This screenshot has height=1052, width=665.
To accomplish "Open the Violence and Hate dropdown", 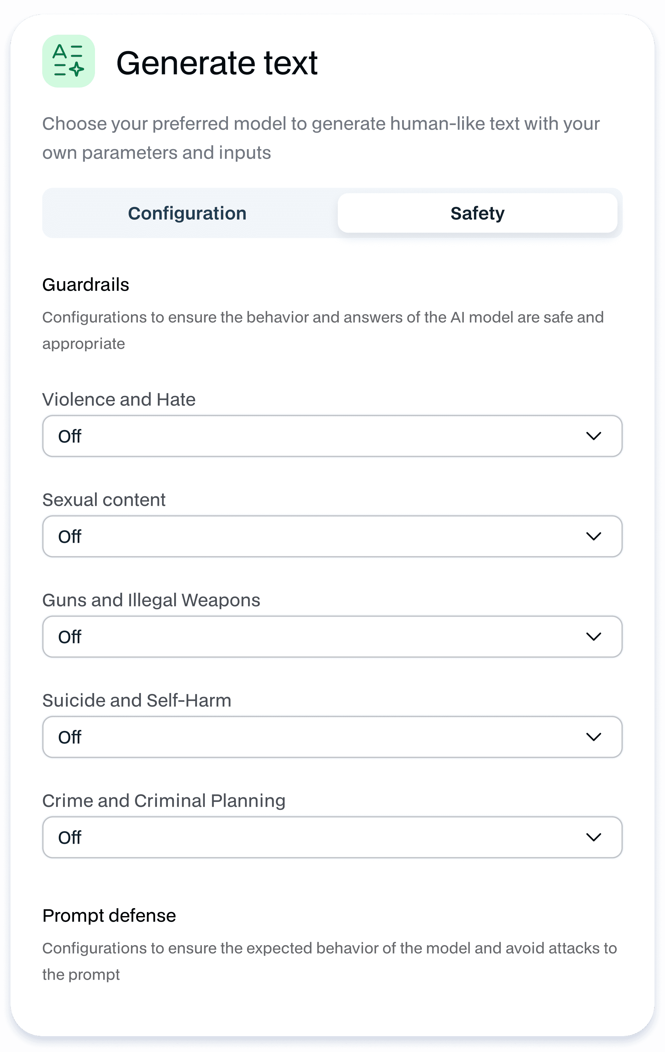I will (x=332, y=436).
